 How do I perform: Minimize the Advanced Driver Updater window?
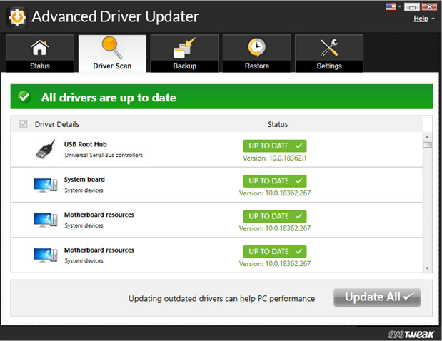point(412,6)
